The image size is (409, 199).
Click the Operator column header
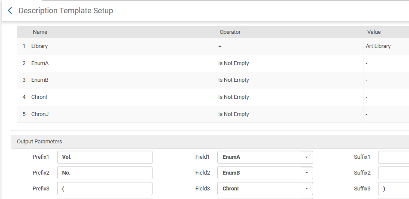[230, 32]
